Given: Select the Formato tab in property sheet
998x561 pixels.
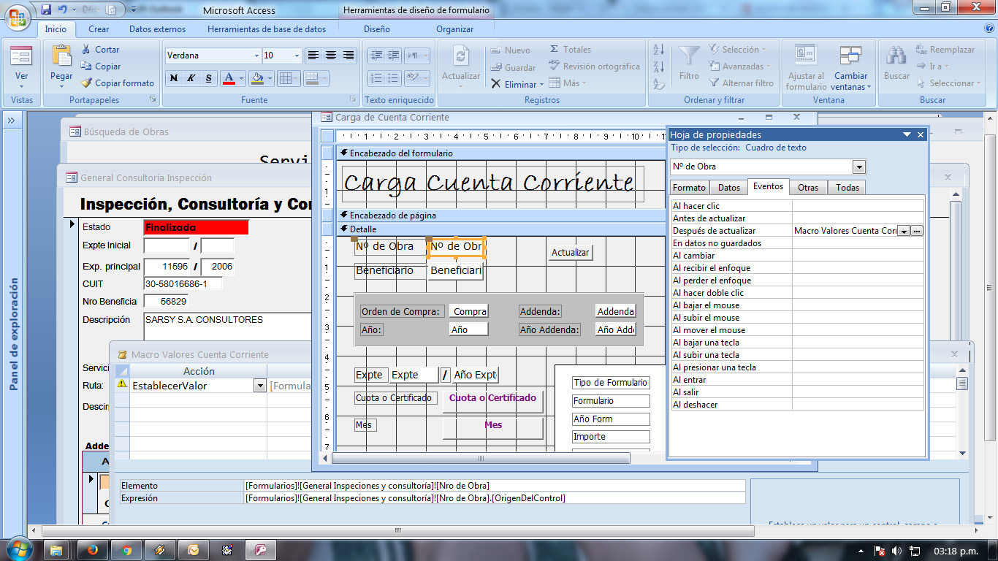Looking at the screenshot, I should pyautogui.click(x=689, y=188).
